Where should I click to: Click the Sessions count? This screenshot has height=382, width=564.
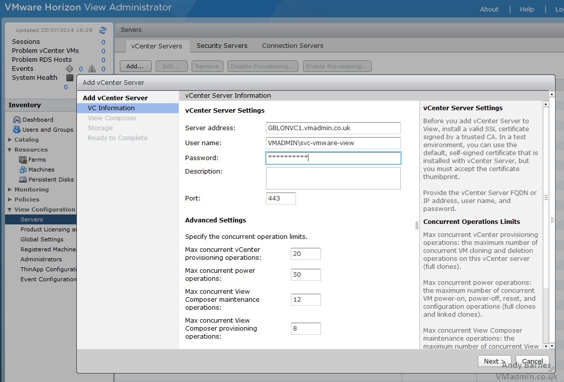(x=103, y=42)
